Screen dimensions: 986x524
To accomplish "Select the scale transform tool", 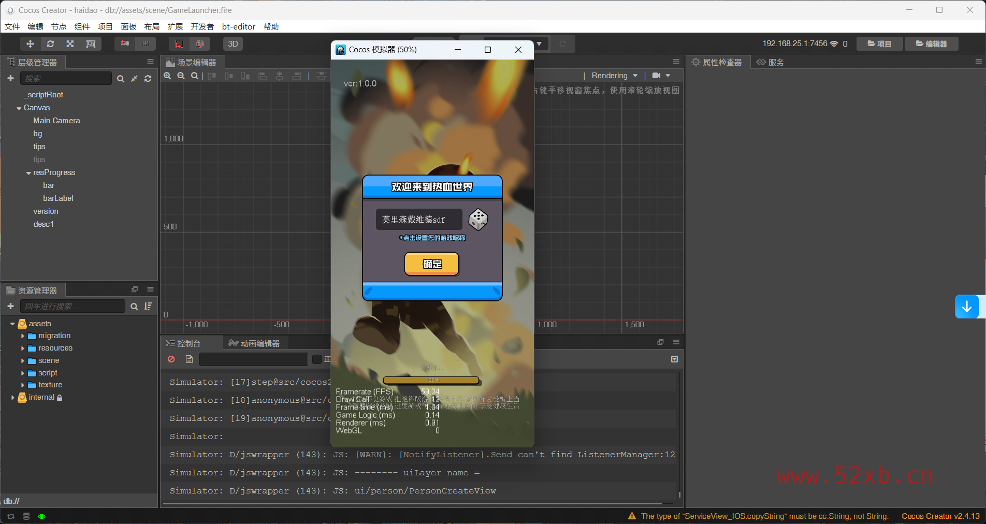I will (x=70, y=44).
